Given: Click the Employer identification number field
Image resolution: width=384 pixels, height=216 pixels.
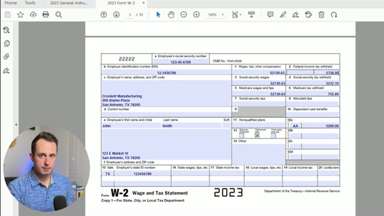Looking at the screenshot, I should click(x=166, y=73).
